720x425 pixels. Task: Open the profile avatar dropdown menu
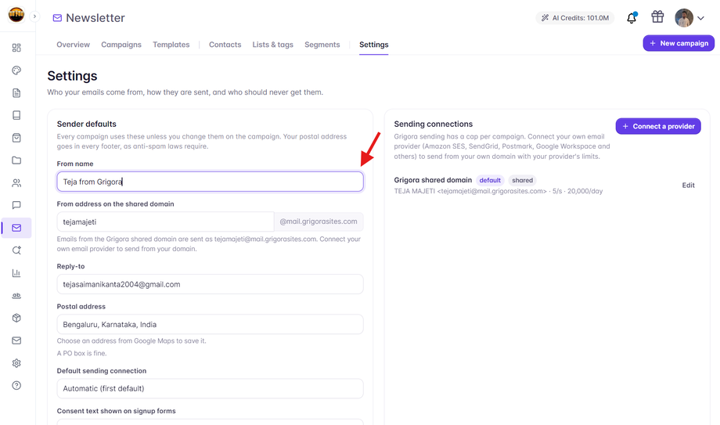[689, 18]
